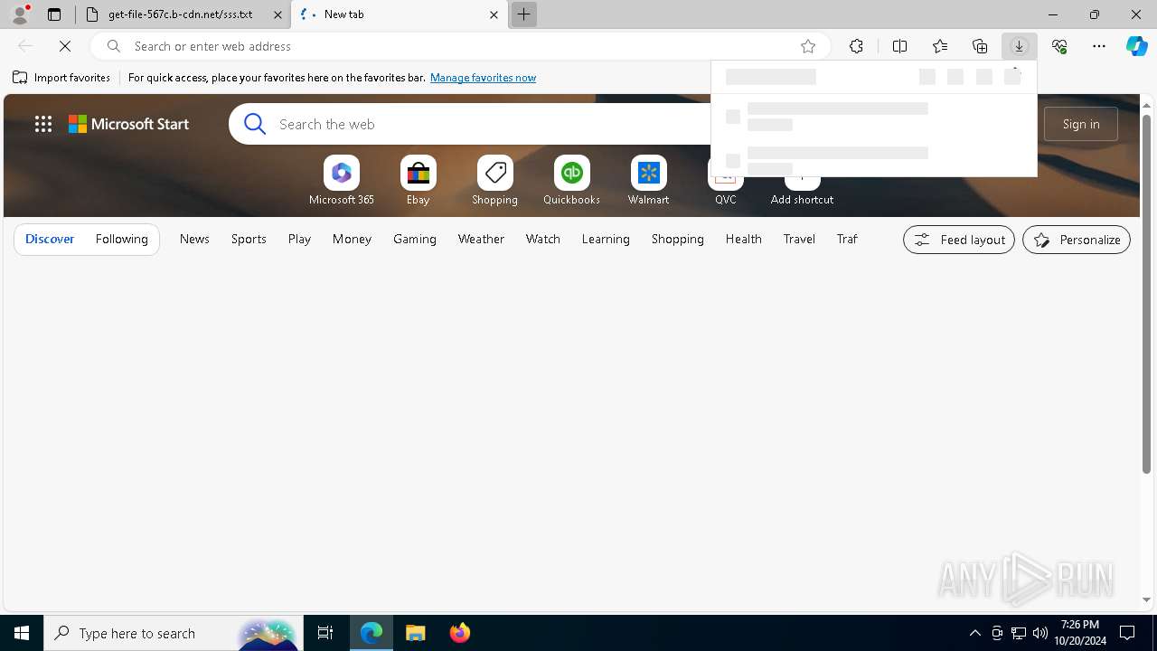Add this page to favorites with the star
Image resolution: width=1157 pixels, height=651 pixels.
point(808,46)
